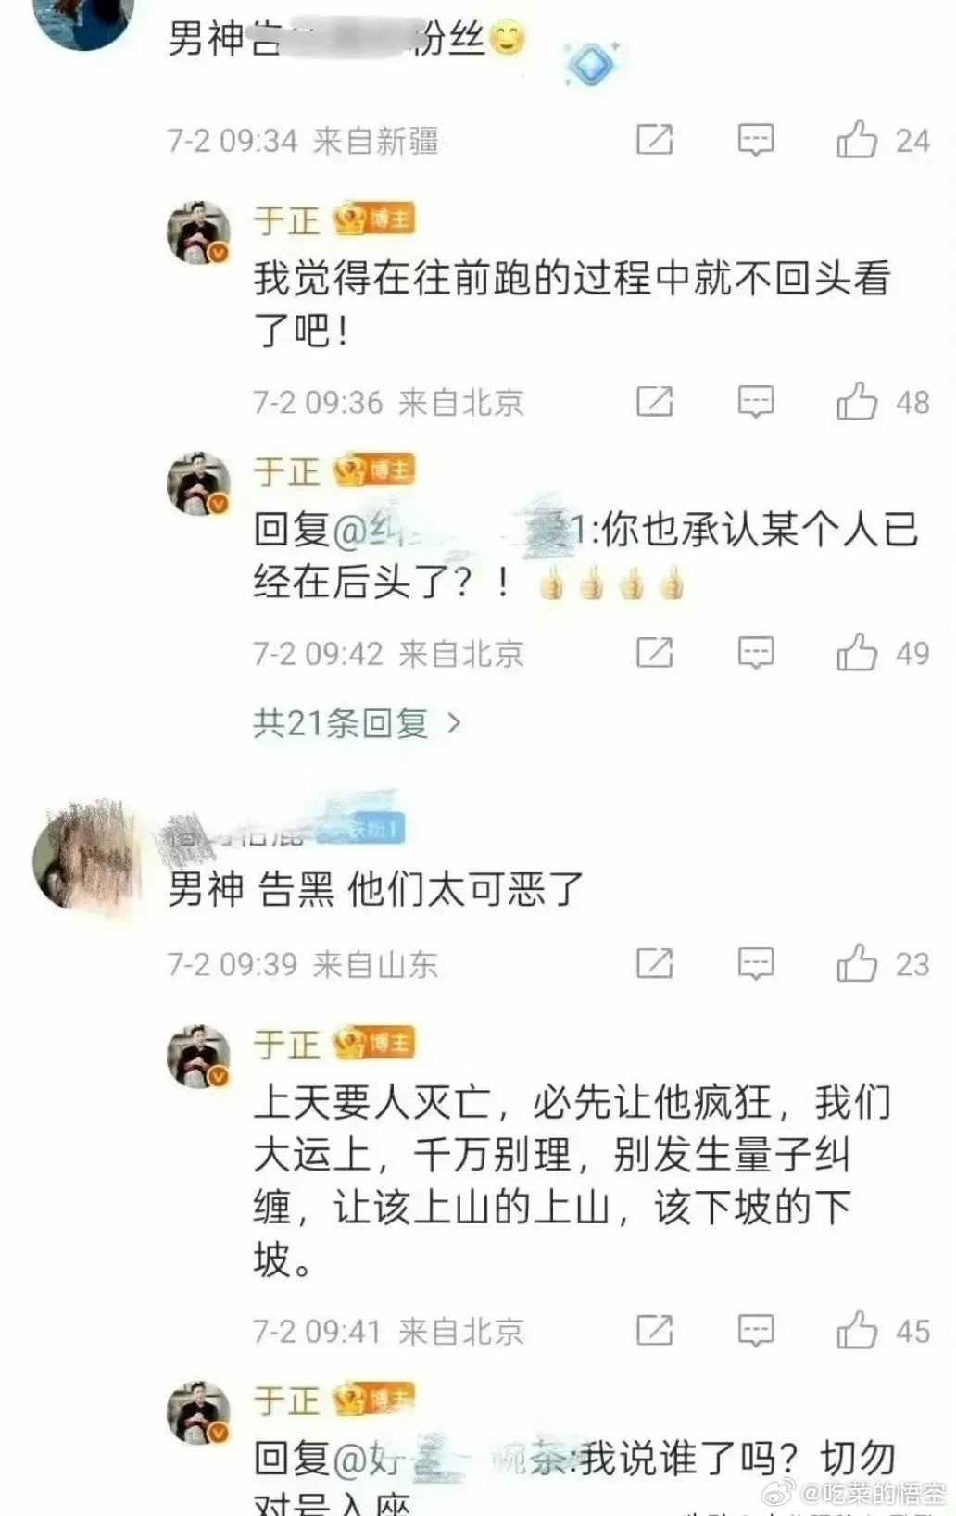Open 于正 avatar beside 上天要人灭亡 reply
This screenshot has height=1516, width=956.
(x=198, y=1056)
